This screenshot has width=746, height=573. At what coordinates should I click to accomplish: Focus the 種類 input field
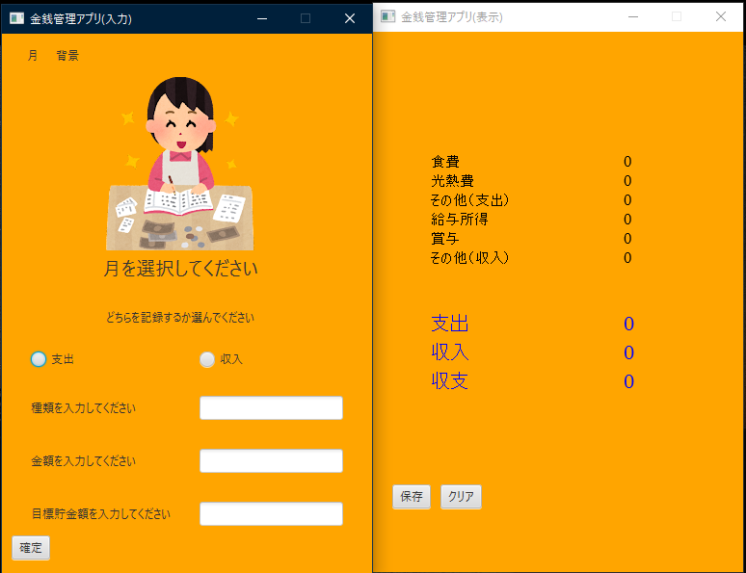271,408
